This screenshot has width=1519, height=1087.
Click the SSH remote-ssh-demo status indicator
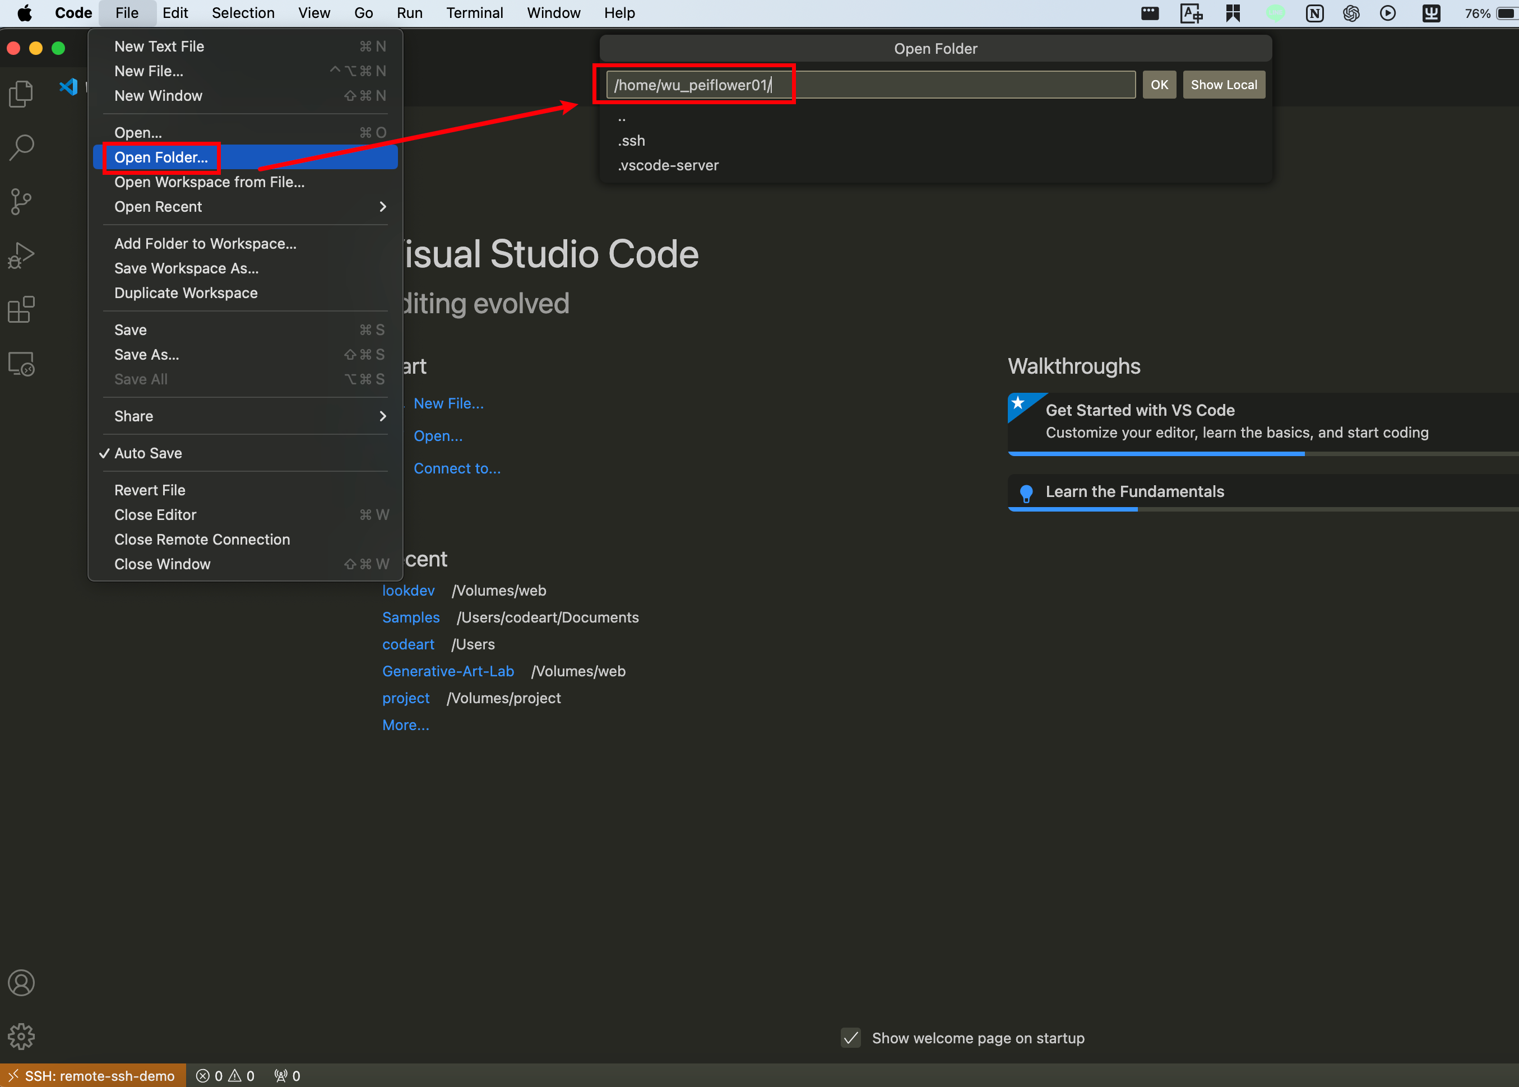click(x=93, y=1076)
